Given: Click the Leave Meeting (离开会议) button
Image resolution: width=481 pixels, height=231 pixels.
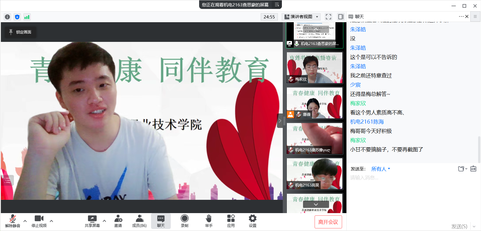Looking at the screenshot, I should tap(328, 222).
